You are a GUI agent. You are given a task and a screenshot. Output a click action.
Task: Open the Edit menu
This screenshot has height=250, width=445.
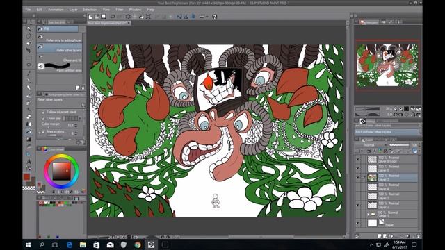click(x=40, y=10)
